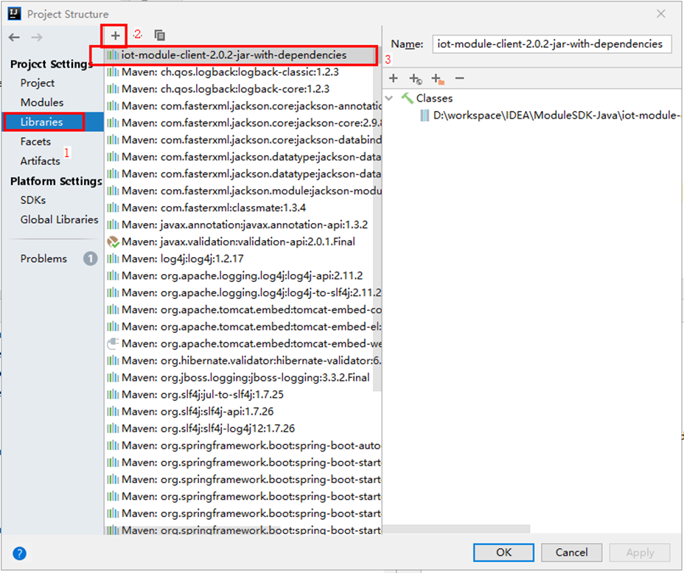Open the Facets settings page
The image size is (684, 573).
[x=35, y=141]
